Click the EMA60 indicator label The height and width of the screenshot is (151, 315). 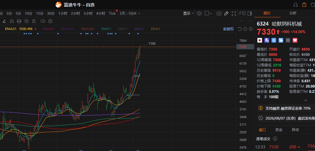point(49,29)
